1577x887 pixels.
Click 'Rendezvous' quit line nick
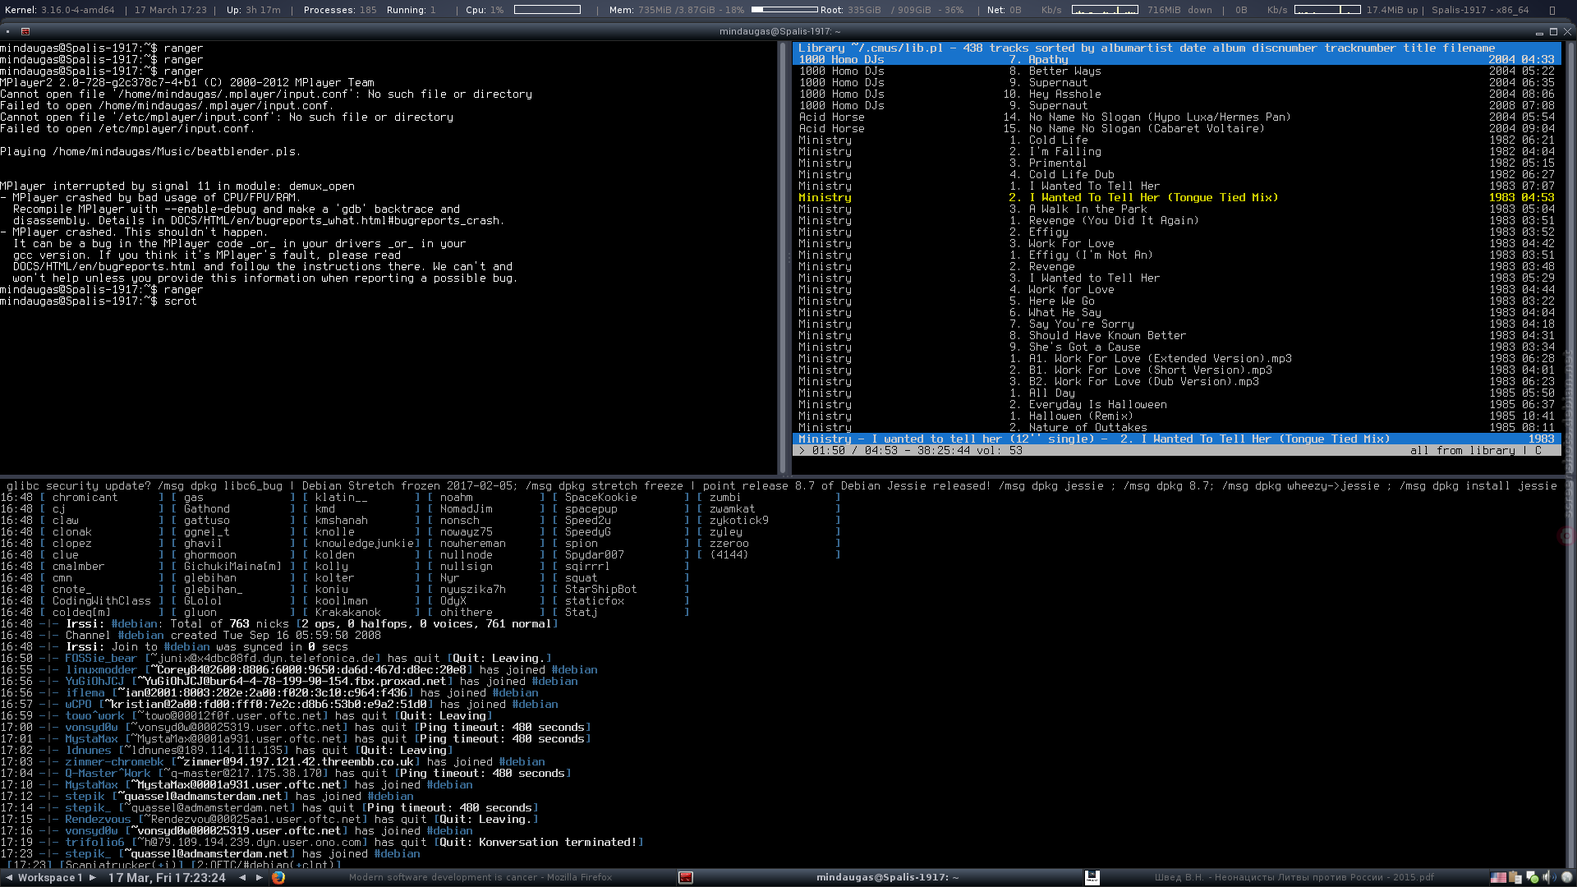98,820
